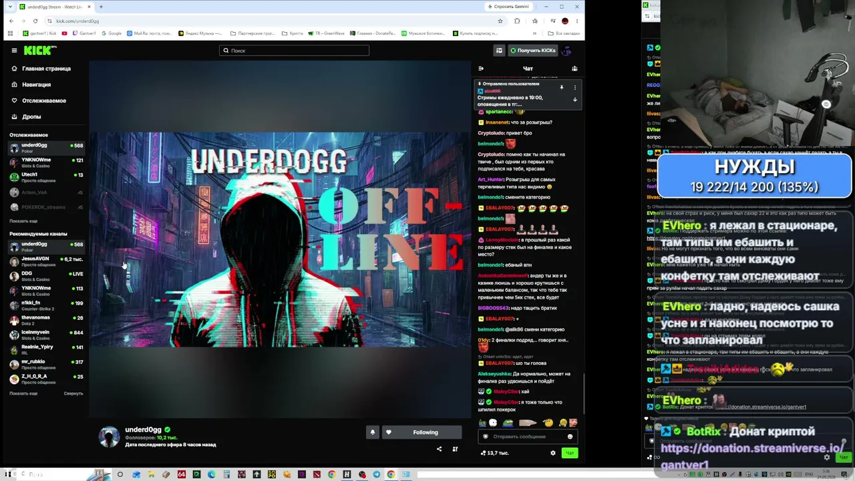Click the Kick search field Поиск
Screen dimensions: 855x481
pyautogui.click(x=294, y=50)
